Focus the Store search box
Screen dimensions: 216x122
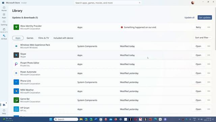click(108, 3)
